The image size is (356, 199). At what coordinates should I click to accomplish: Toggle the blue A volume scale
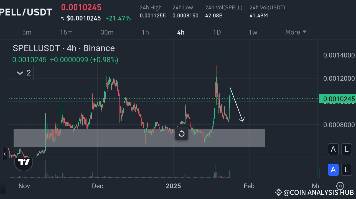point(333,170)
